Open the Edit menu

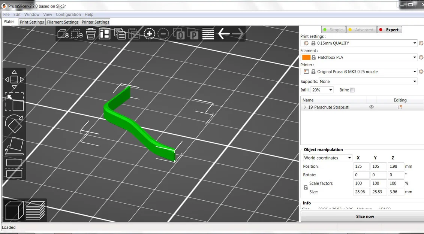[17, 14]
